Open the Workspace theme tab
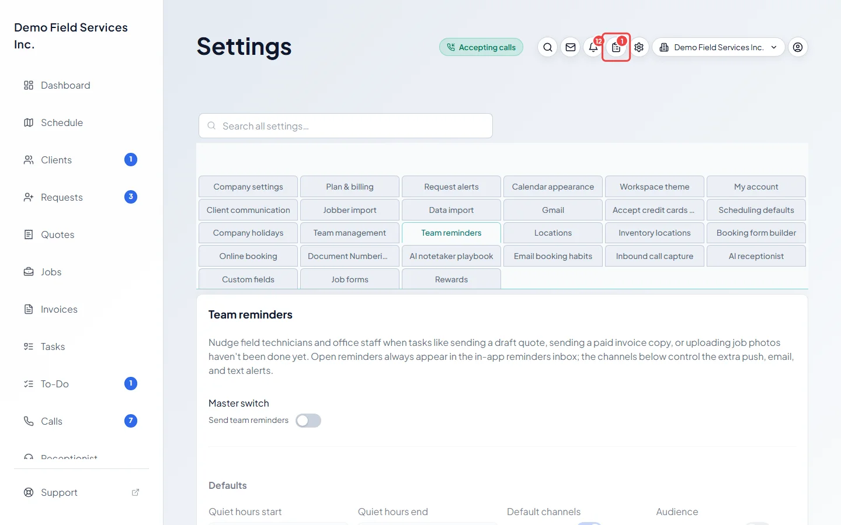841x525 pixels. click(x=655, y=187)
